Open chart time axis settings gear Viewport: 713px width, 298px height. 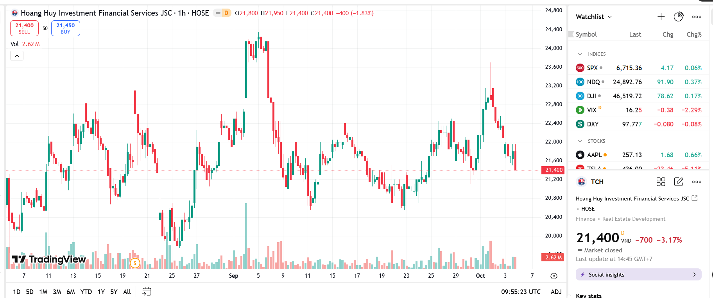coord(554,276)
